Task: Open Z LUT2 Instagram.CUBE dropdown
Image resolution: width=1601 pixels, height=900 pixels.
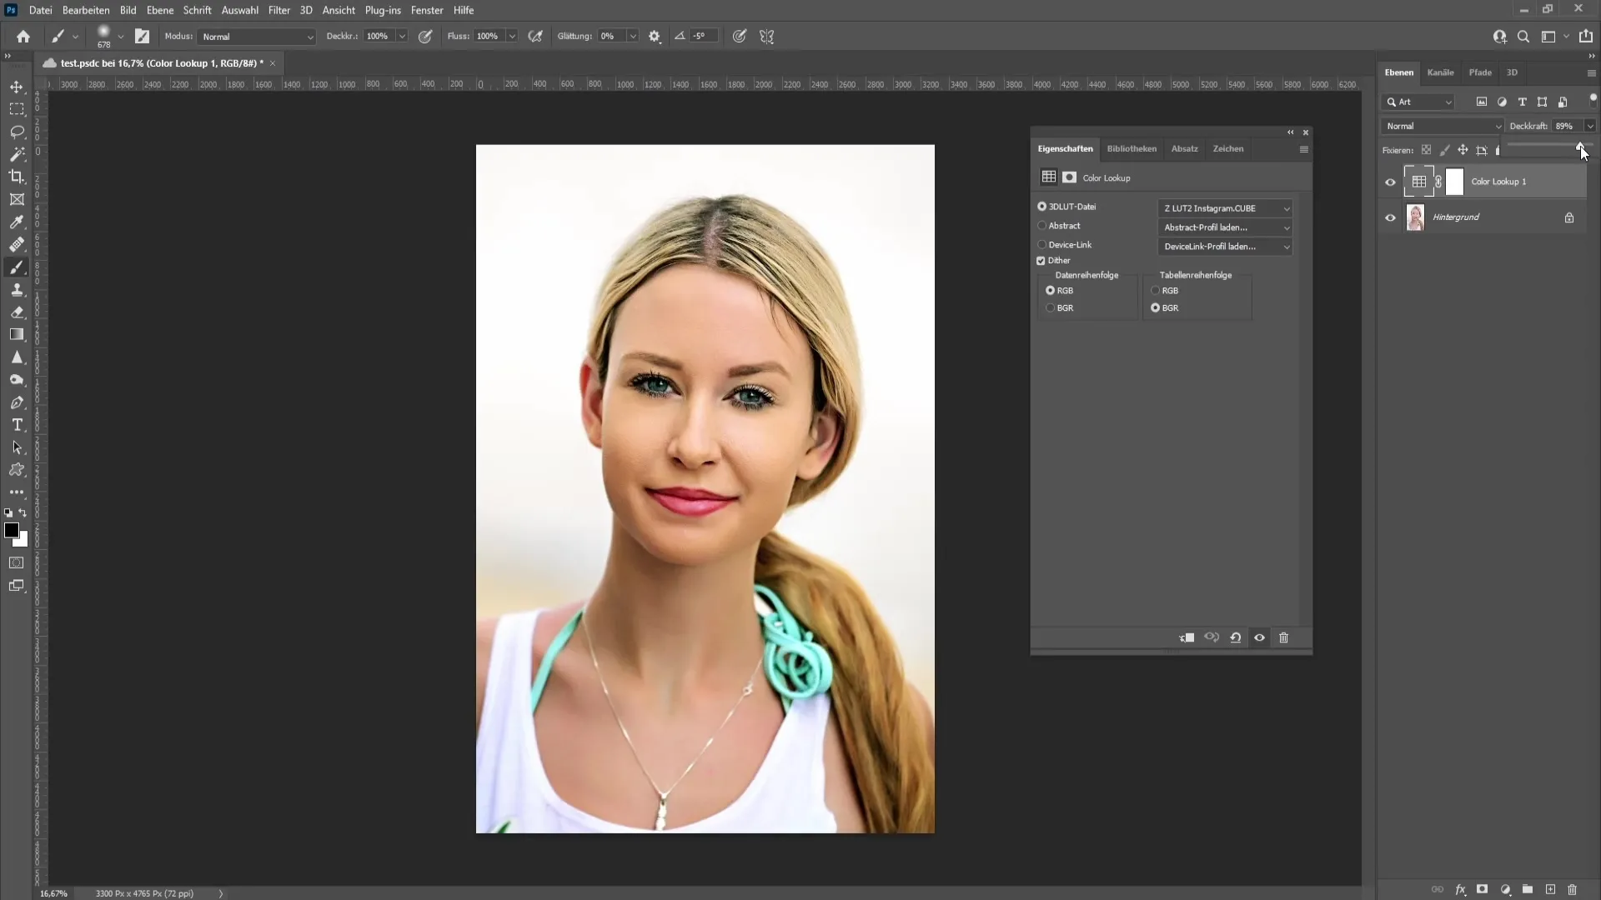Action: (1225, 208)
